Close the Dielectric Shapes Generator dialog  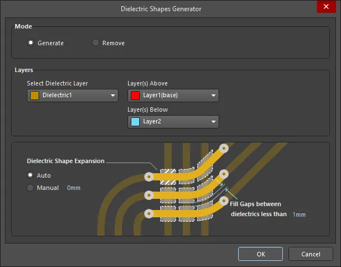(325, 8)
